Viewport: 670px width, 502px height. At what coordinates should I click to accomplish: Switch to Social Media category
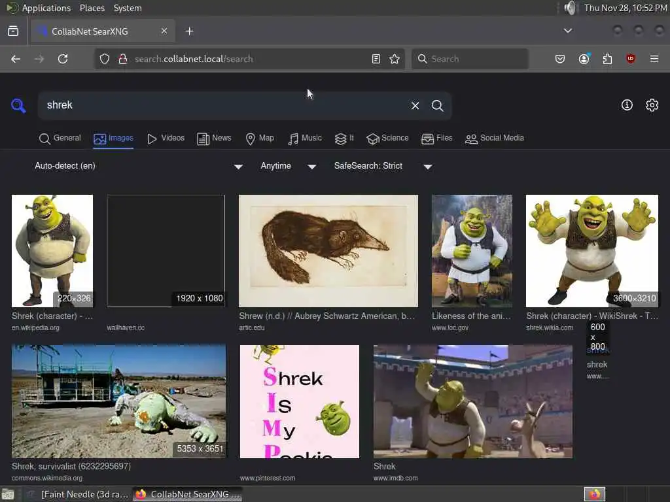pyautogui.click(x=495, y=139)
